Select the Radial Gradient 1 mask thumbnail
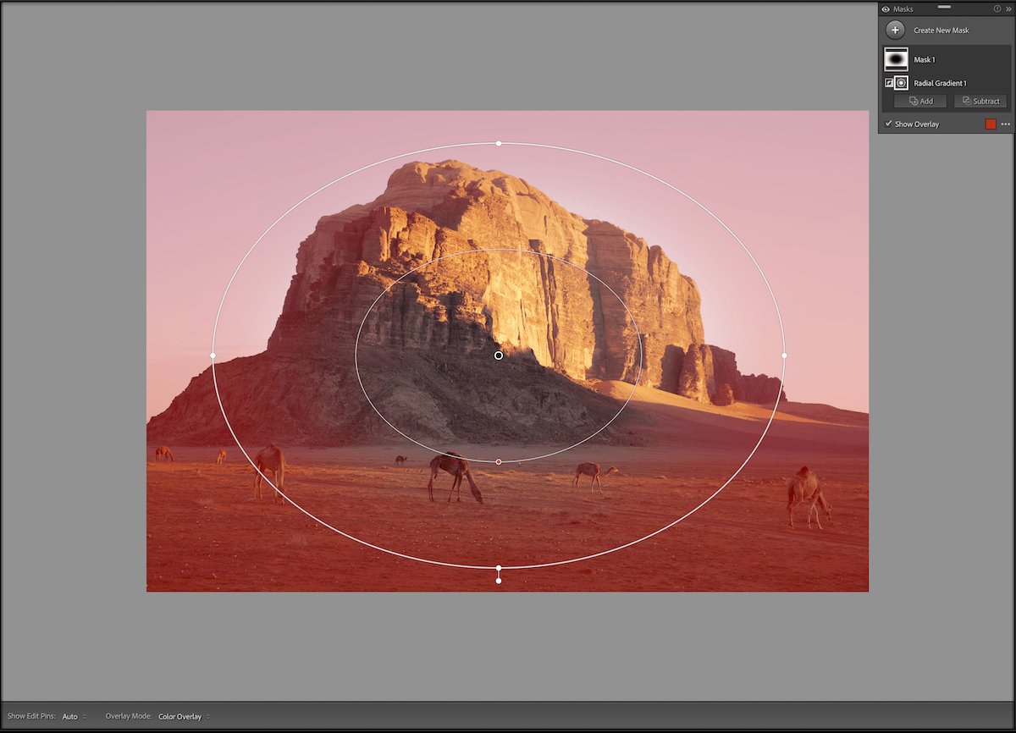The image size is (1016, 733). click(900, 82)
